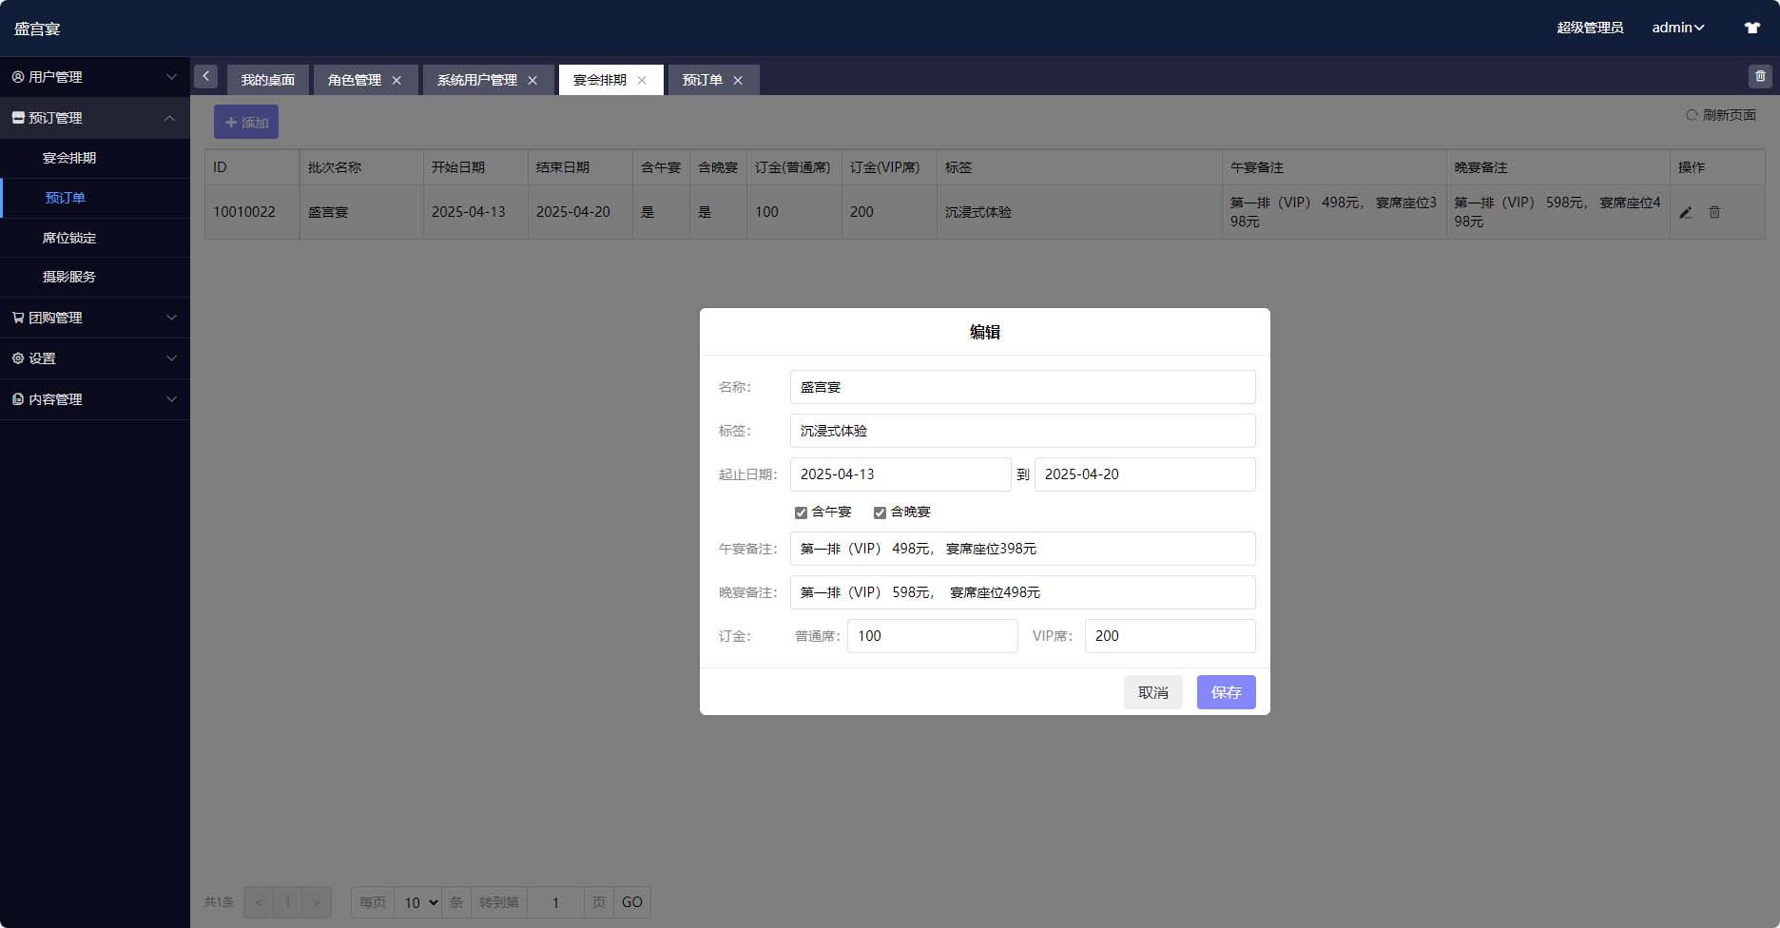This screenshot has height=928, width=1780.
Task: Click the 取消 button in dialog
Action: click(x=1152, y=692)
